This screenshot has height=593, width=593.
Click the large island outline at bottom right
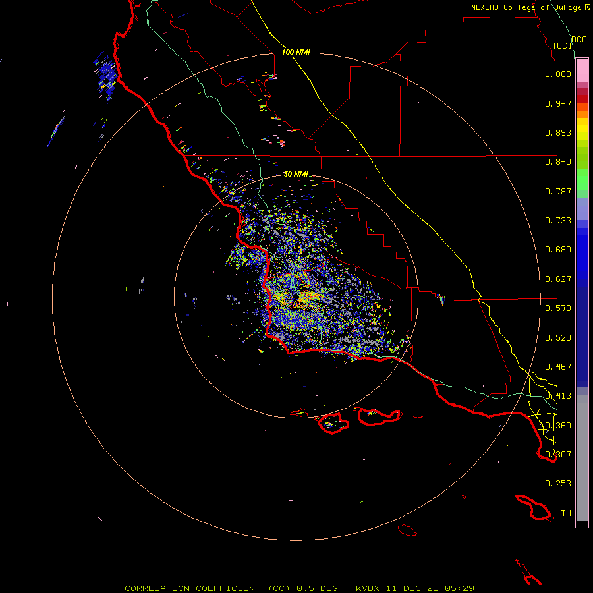534,508
